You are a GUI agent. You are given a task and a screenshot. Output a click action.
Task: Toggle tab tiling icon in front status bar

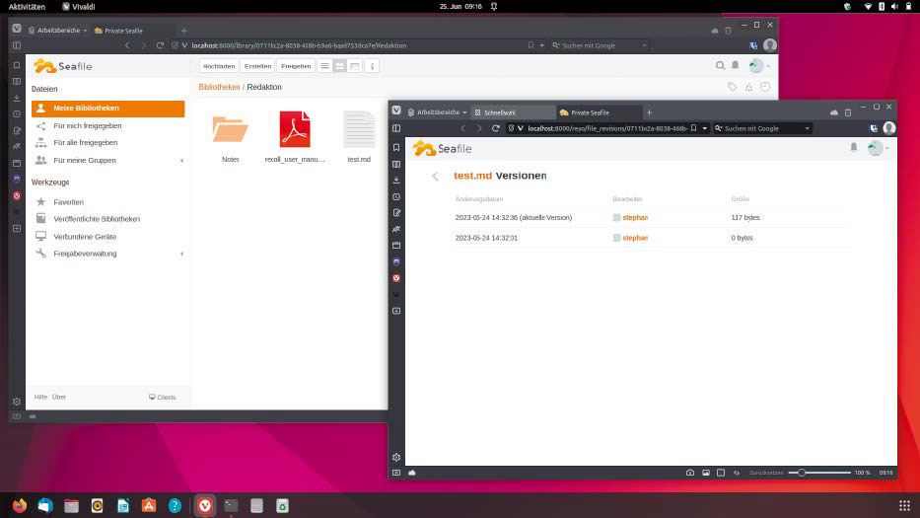[x=721, y=473]
